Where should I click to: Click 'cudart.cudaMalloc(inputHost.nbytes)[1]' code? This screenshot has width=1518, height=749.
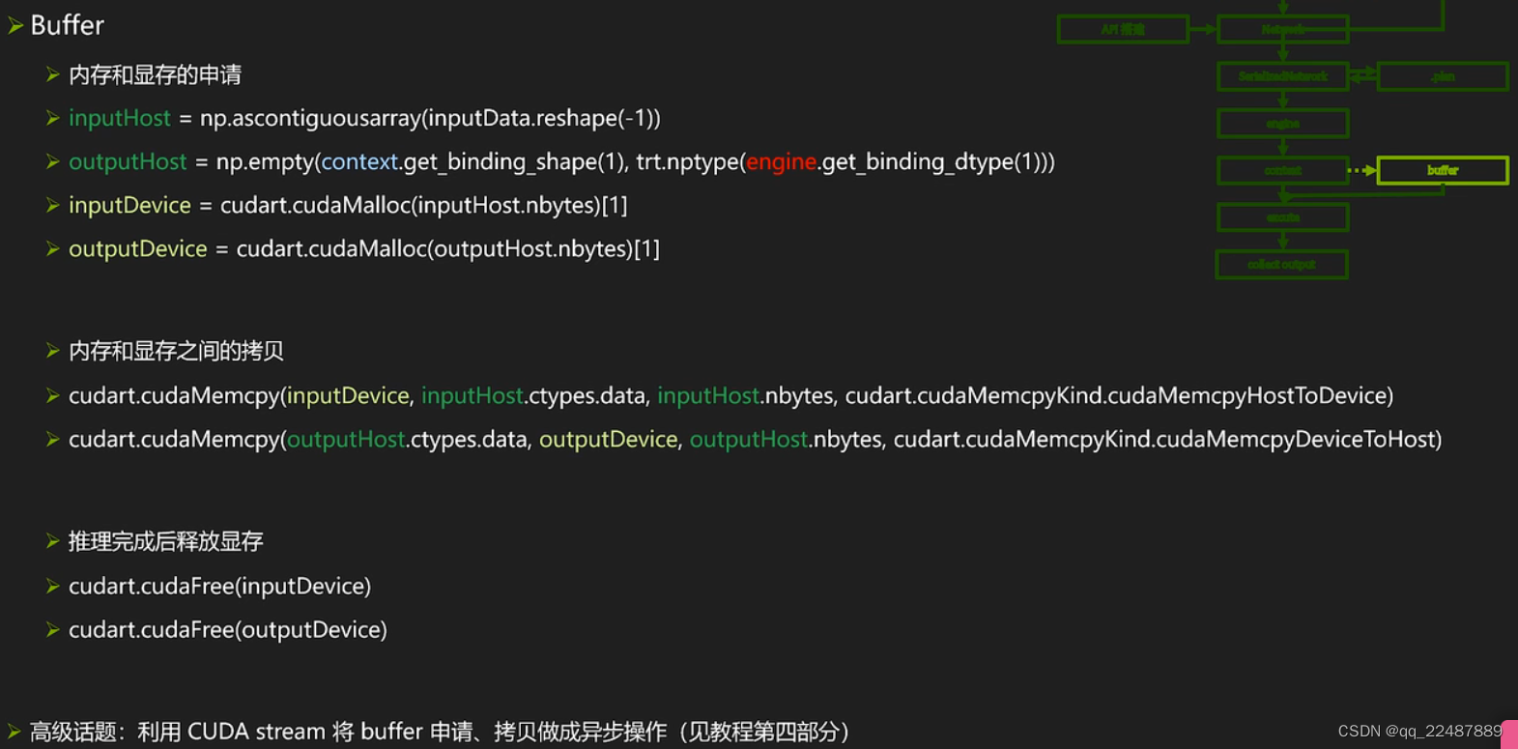(x=424, y=205)
